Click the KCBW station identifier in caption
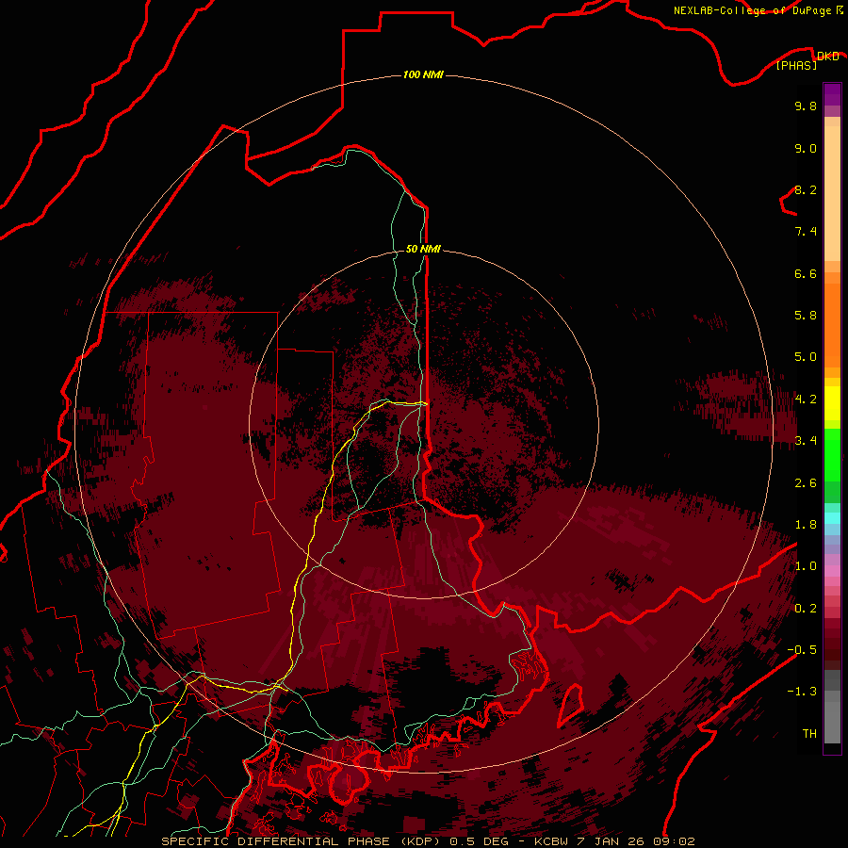848x848 pixels. coord(551,841)
